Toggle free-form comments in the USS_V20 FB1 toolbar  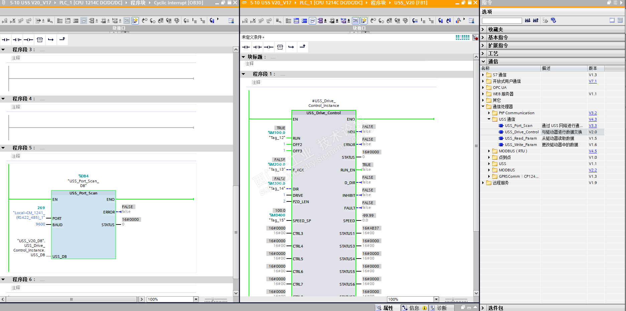[312, 21]
